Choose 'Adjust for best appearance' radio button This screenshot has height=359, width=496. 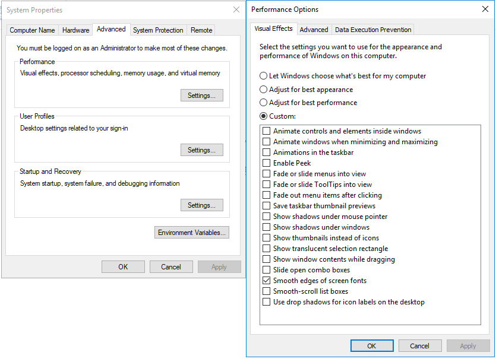(264, 90)
